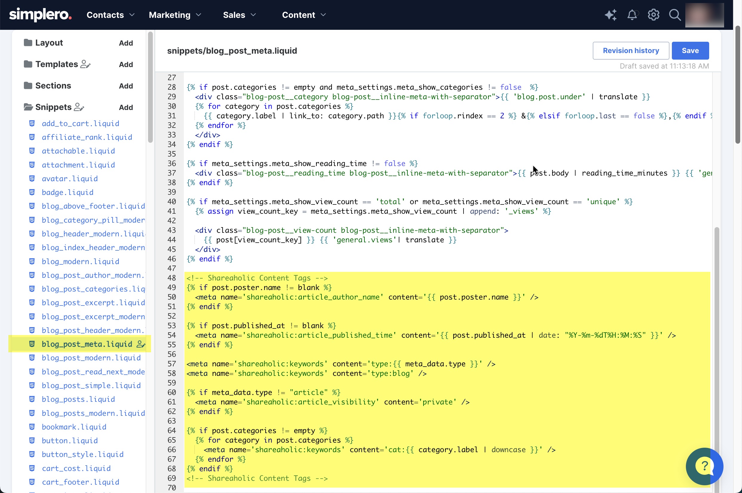Open blog_post_modern.liquid snippet
The height and width of the screenshot is (493, 742).
pyautogui.click(x=91, y=358)
